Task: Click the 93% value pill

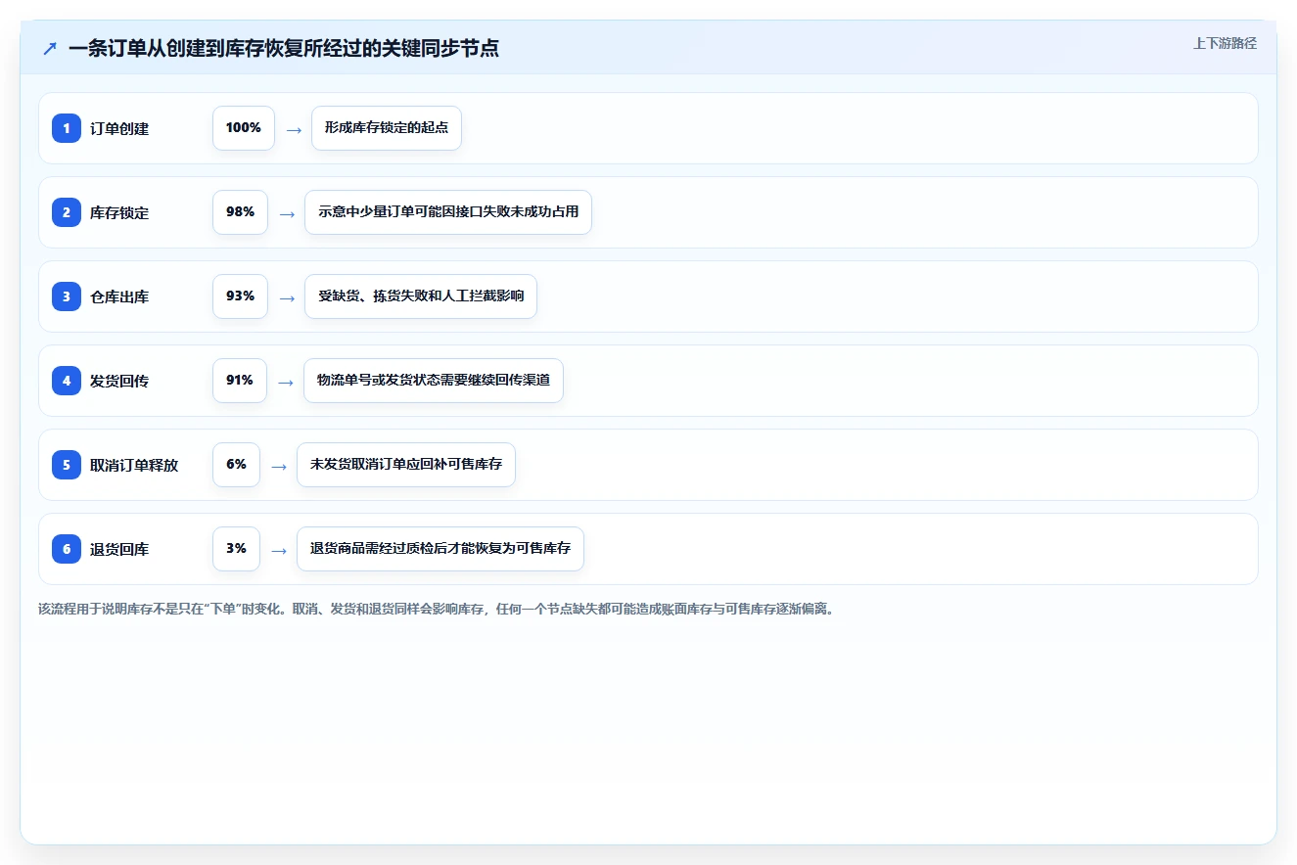Action: click(240, 296)
